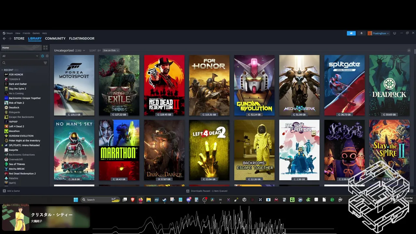The width and height of the screenshot is (416, 234).
Task: Open Friends & Chat icon bottom right
Action: pyautogui.click(x=412, y=191)
